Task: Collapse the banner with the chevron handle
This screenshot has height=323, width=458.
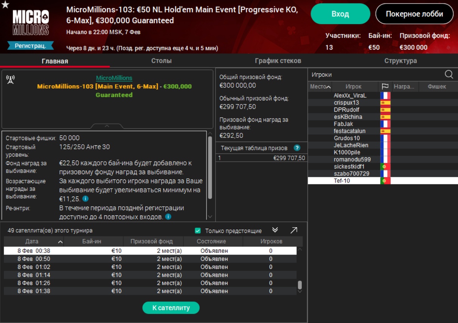Action: tap(107, 126)
